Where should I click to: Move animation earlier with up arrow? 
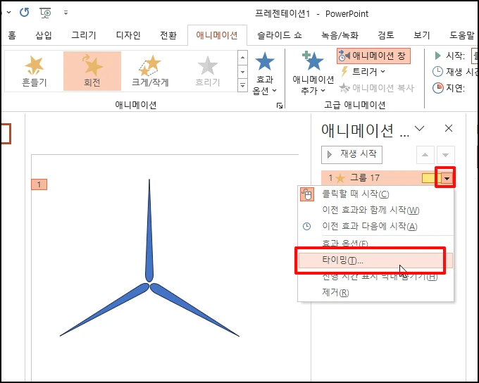coord(425,155)
